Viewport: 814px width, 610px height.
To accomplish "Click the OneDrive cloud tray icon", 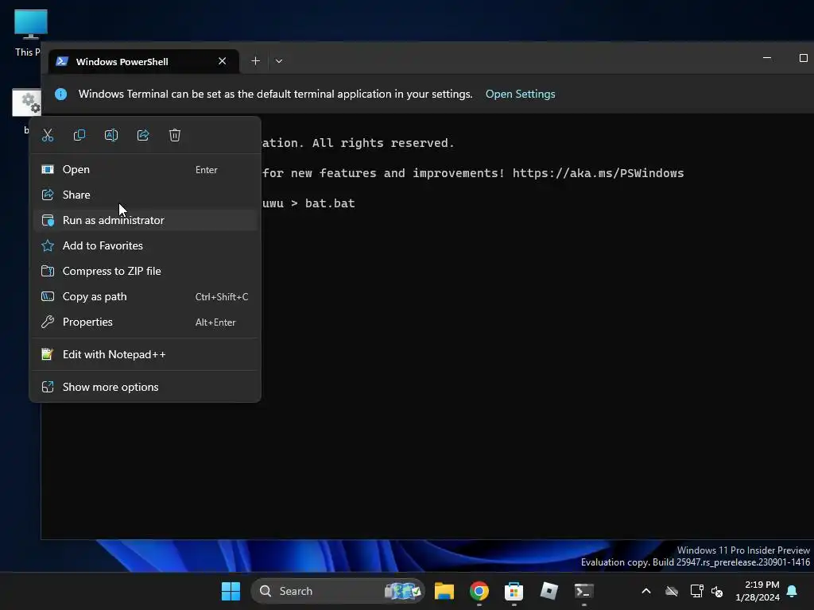I will pyautogui.click(x=672, y=591).
